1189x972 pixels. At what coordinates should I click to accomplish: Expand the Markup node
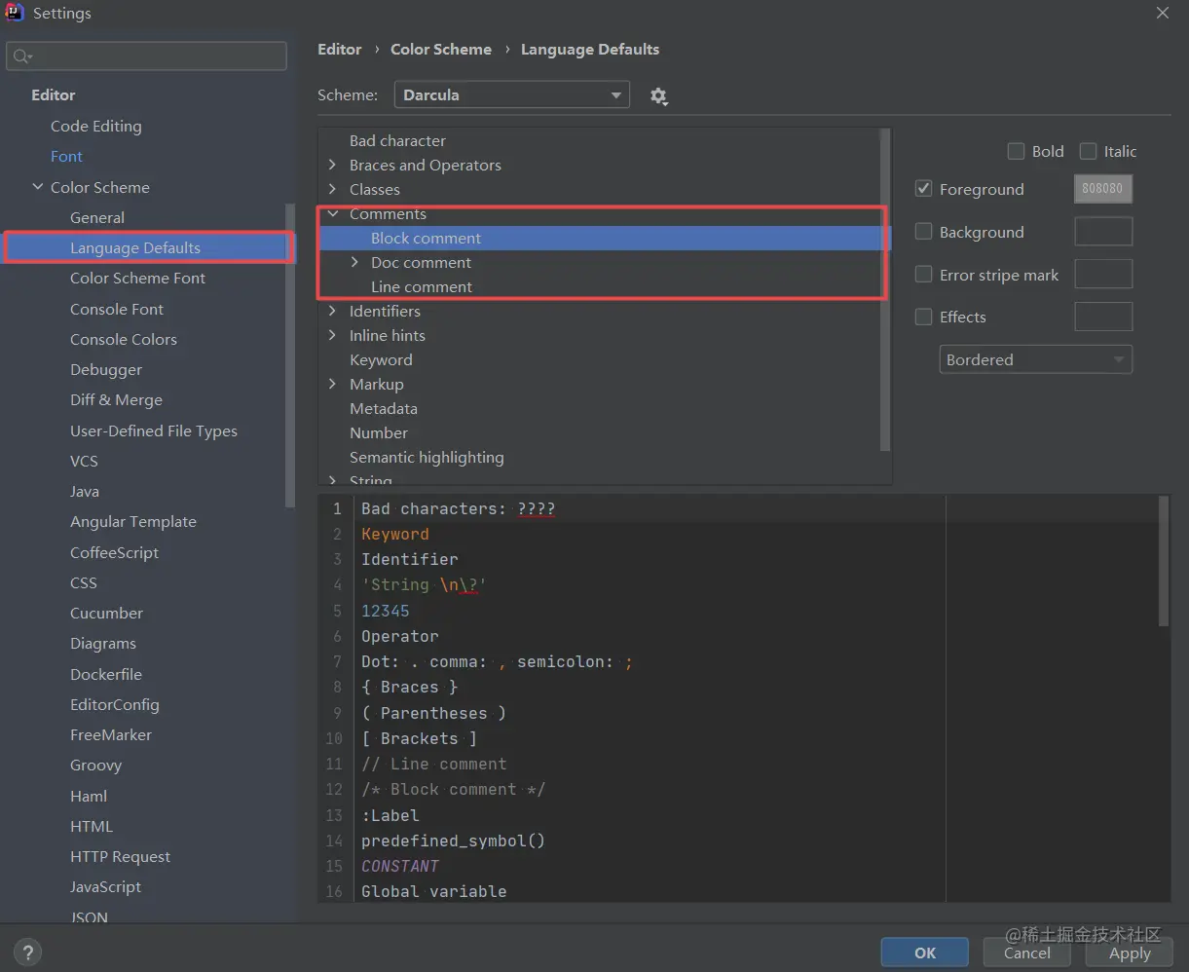point(332,384)
